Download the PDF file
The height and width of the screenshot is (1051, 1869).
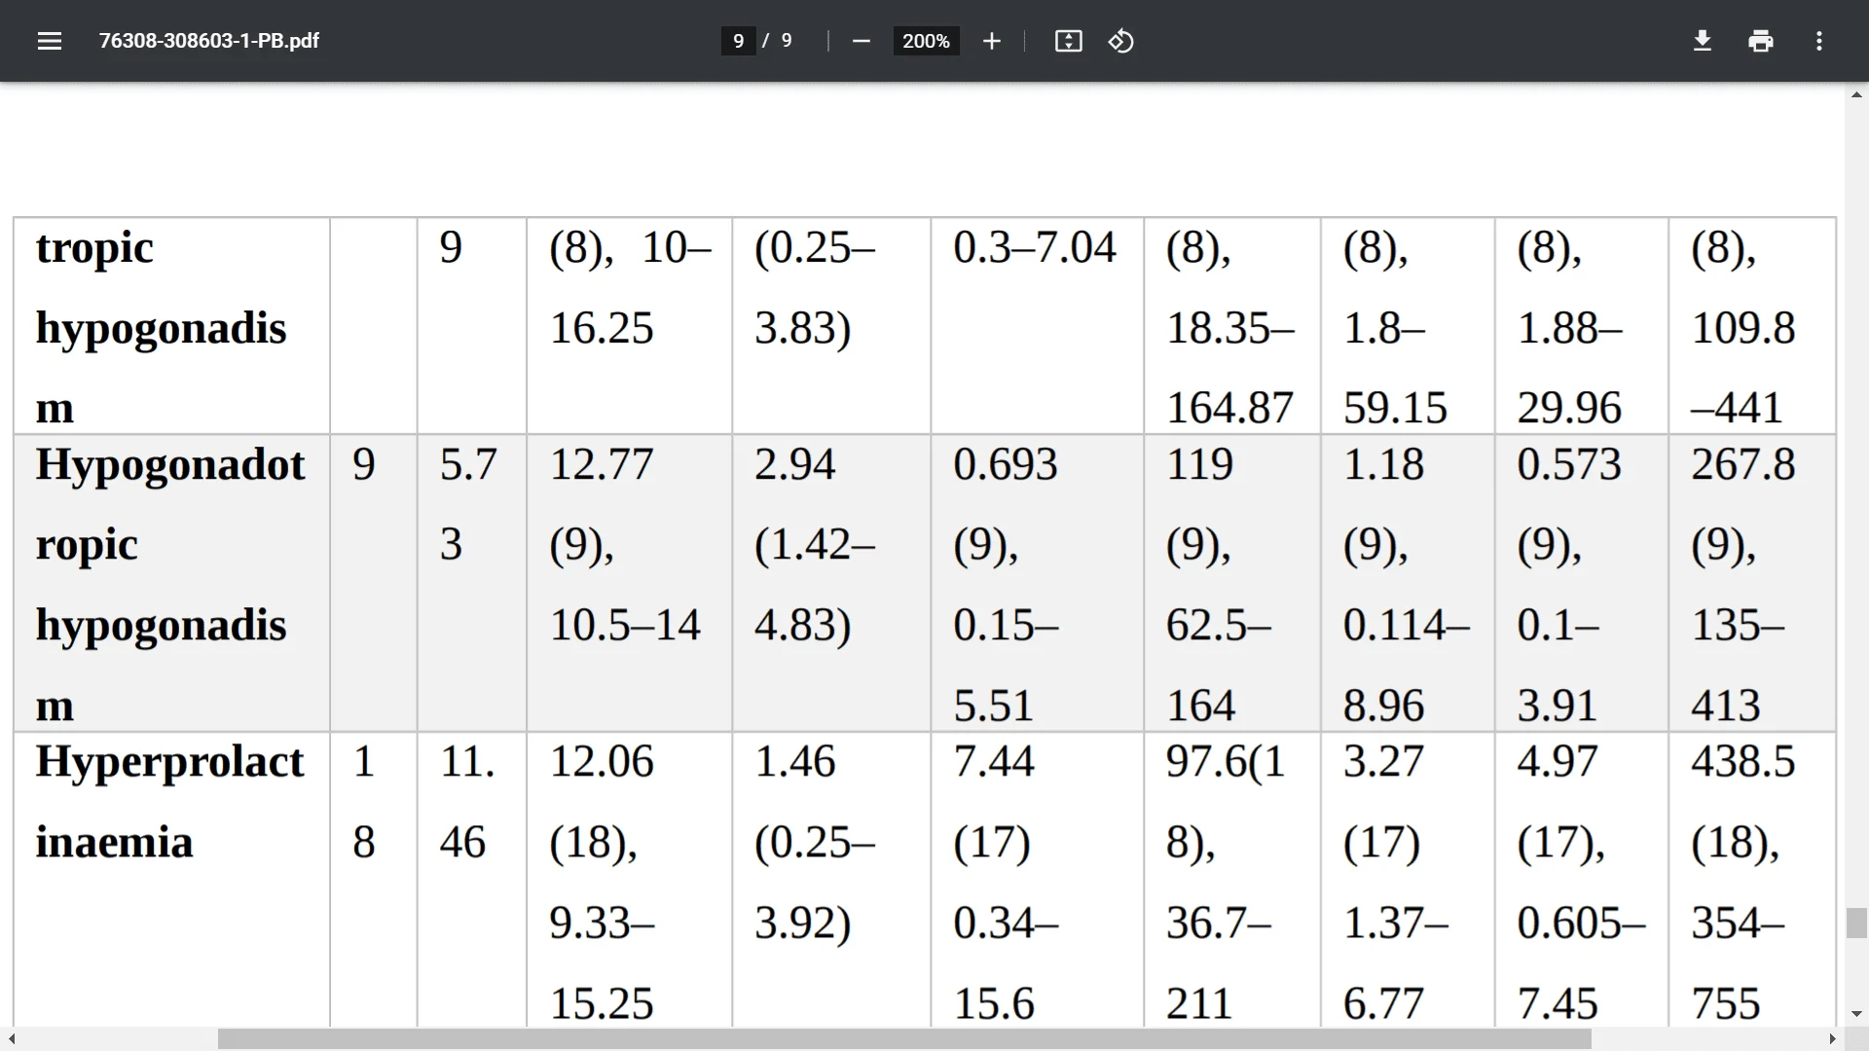pyautogui.click(x=1702, y=41)
